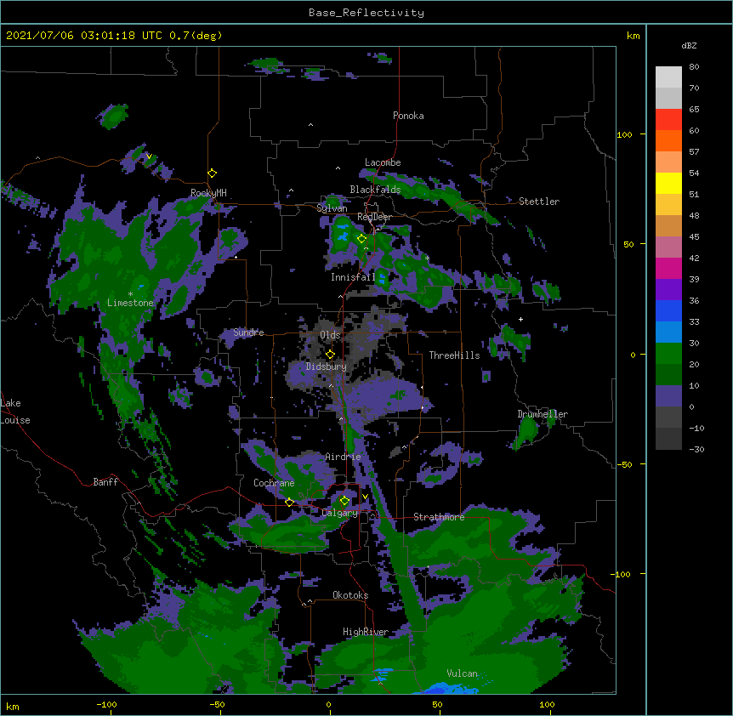Viewport: 733px width, 716px height.
Task: Click the yellow diamond marker above RockyMH
Action: click(213, 173)
